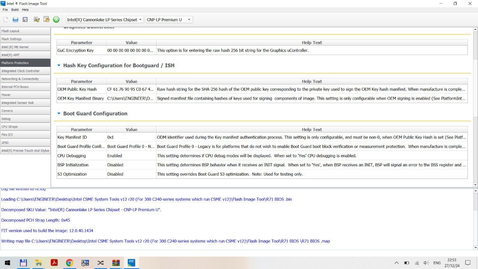Viewport: 478px width, 269px height.
Task: Edit the Key Manifest ID value 0x1
Action: click(x=131, y=137)
